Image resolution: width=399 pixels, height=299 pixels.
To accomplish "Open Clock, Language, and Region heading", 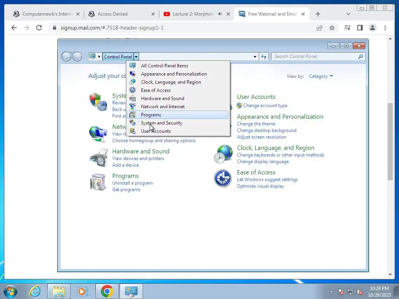I will point(275,148).
